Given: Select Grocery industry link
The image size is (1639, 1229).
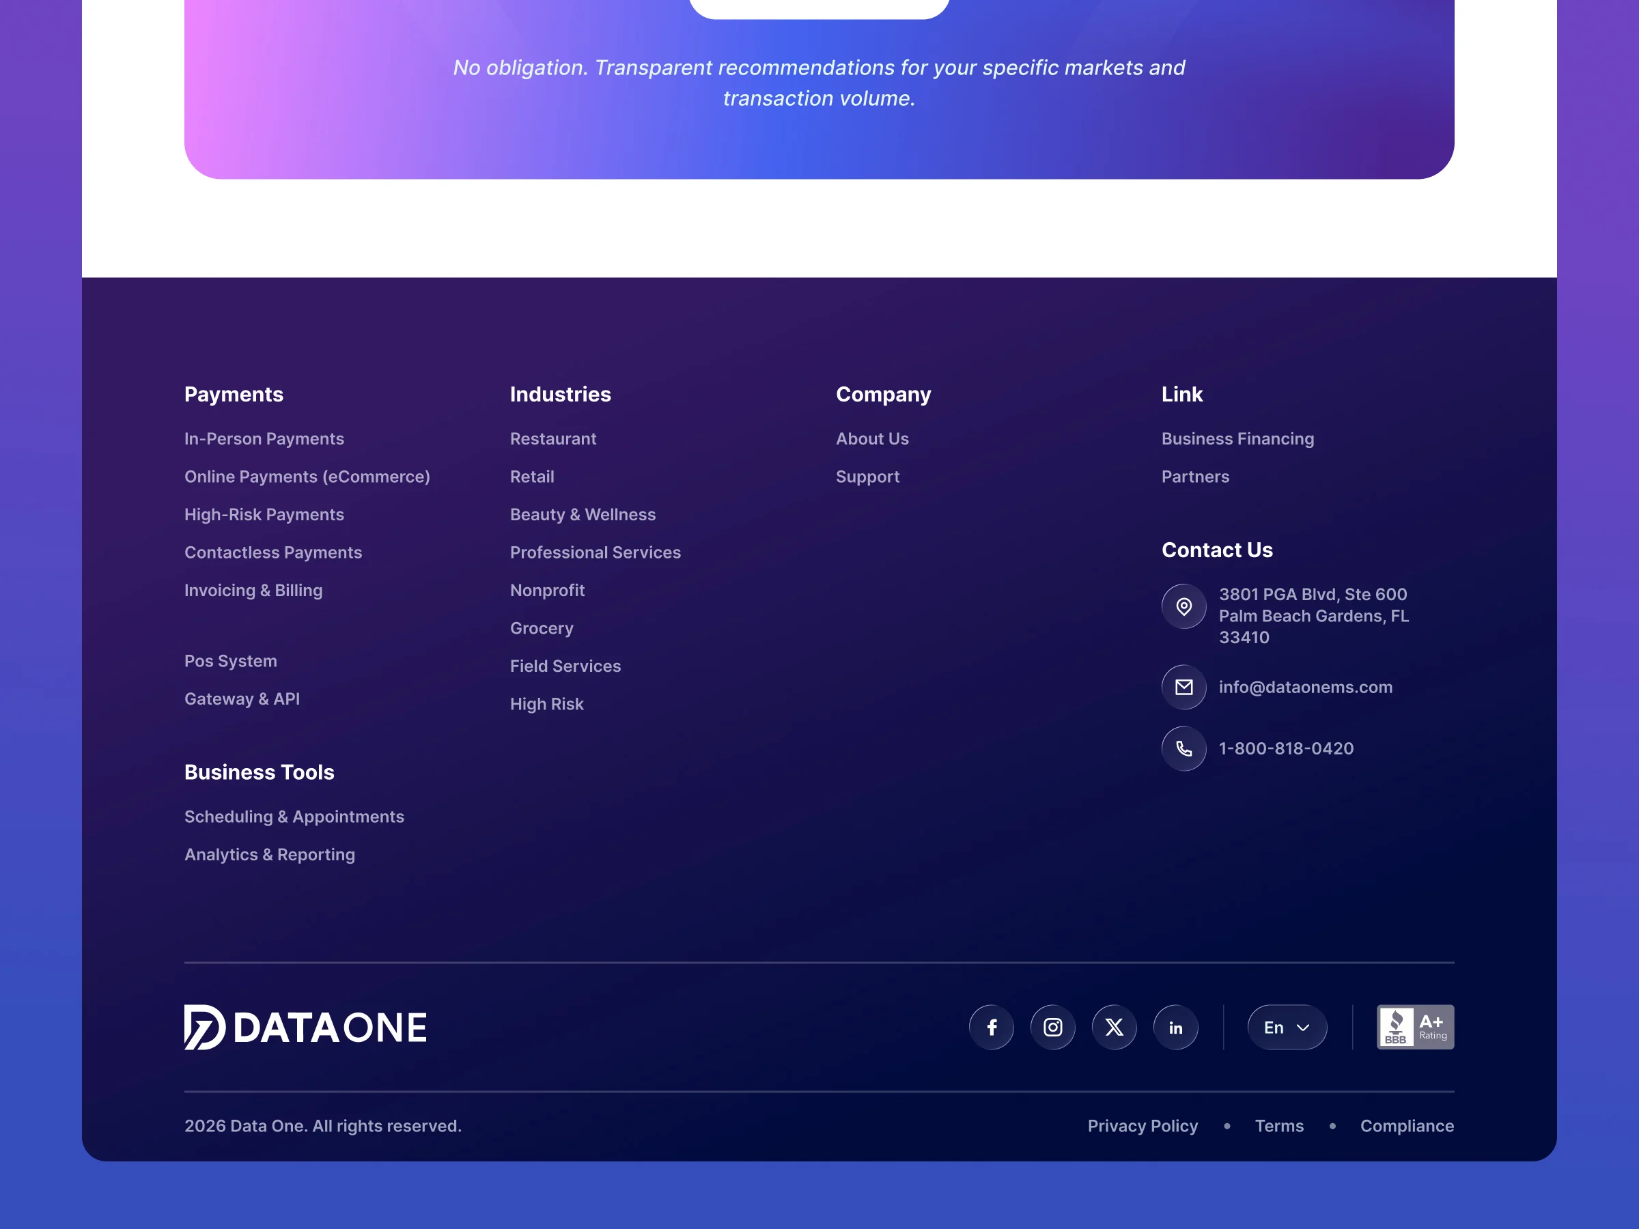Looking at the screenshot, I should click(x=542, y=628).
